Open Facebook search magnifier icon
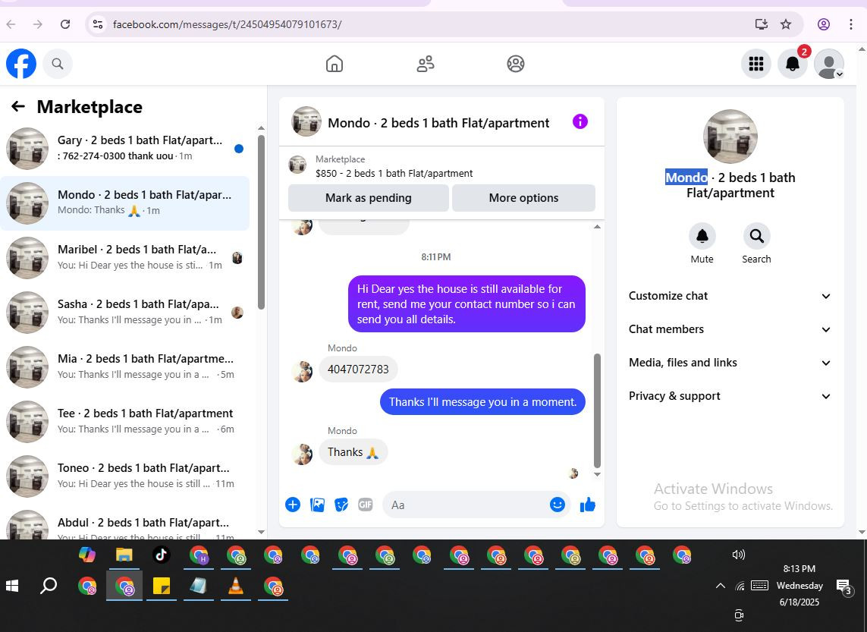This screenshot has width=867, height=632. point(58,64)
